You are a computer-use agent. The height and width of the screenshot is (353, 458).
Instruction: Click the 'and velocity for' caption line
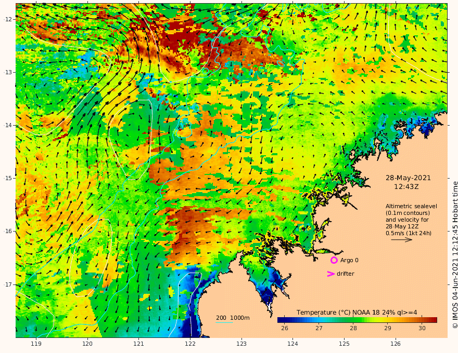click(x=407, y=220)
